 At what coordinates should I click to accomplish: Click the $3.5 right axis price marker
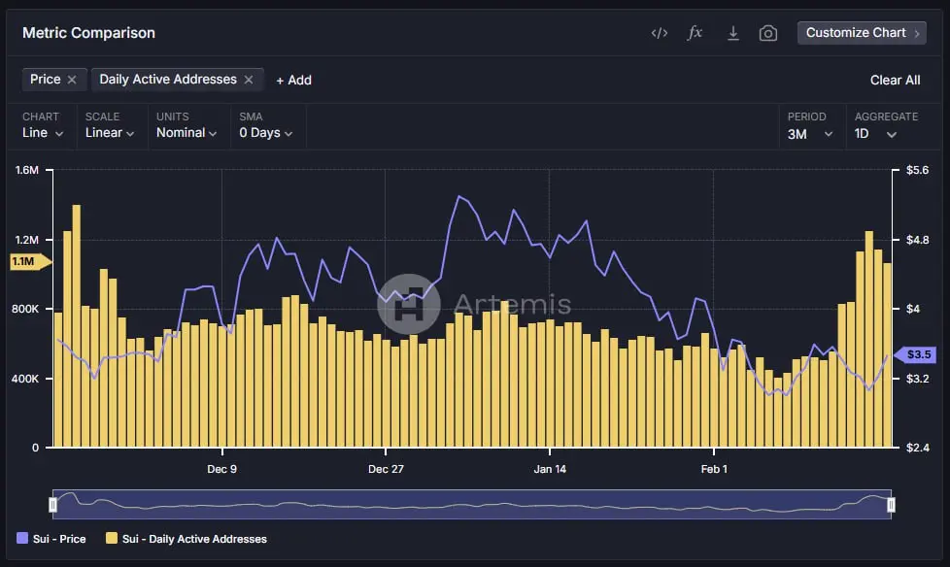pyautogui.click(x=915, y=354)
